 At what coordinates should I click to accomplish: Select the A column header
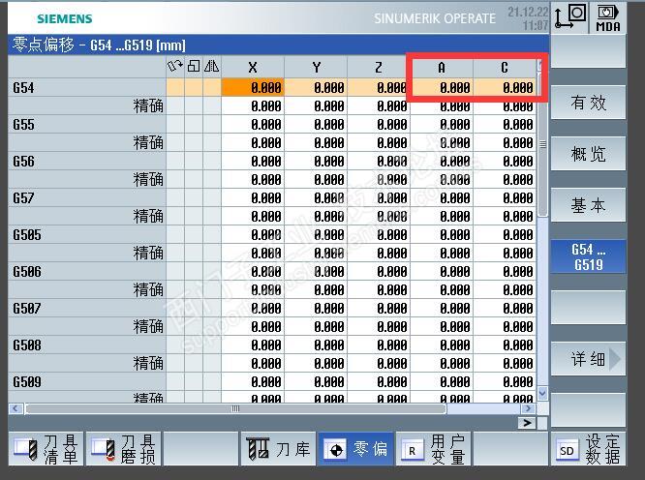442,68
